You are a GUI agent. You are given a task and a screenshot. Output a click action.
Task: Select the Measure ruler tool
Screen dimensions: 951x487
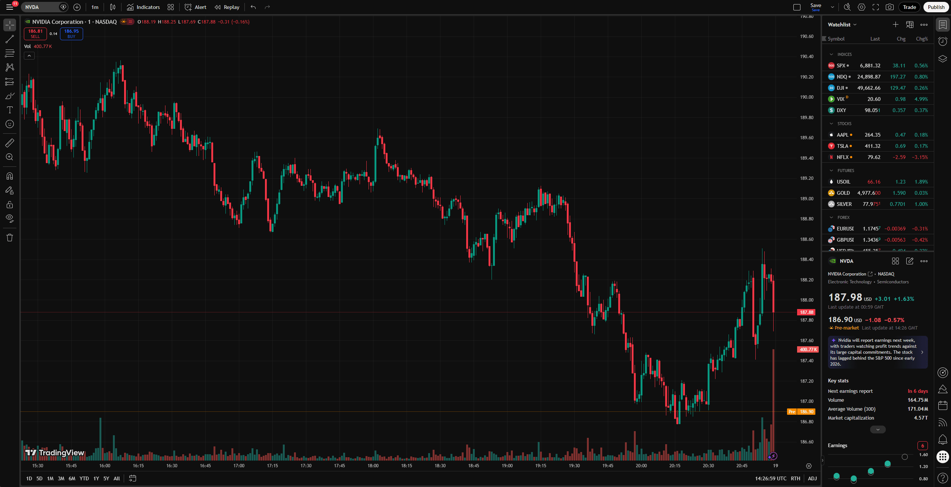coord(9,143)
